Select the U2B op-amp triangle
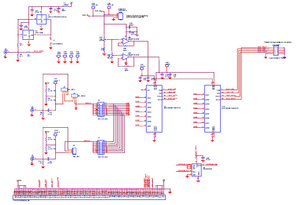 tap(126, 57)
